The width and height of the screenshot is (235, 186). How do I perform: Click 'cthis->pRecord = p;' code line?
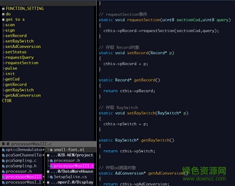click(126, 64)
